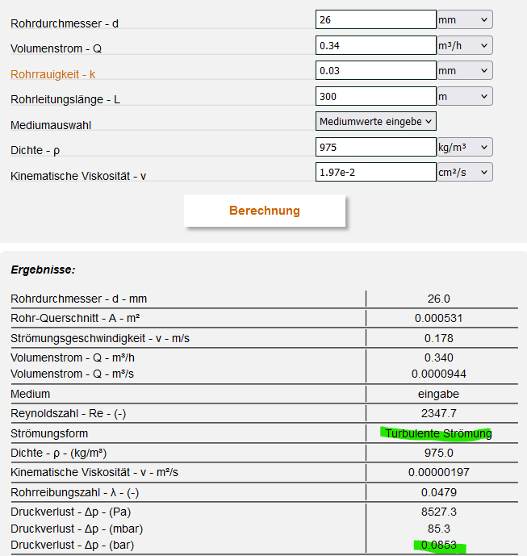Open the Rohrleitungslänge unit dropdown
Screen dimensions: 527x556
pos(464,96)
